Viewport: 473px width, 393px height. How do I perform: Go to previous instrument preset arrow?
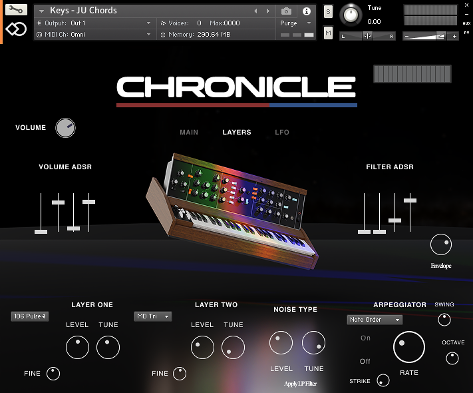tap(255, 11)
